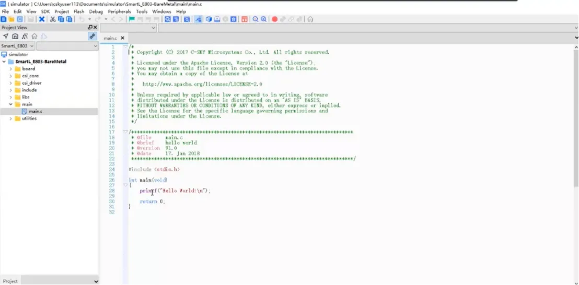The height and width of the screenshot is (285, 579).
Task: Expand the include folder
Action: coord(10,90)
